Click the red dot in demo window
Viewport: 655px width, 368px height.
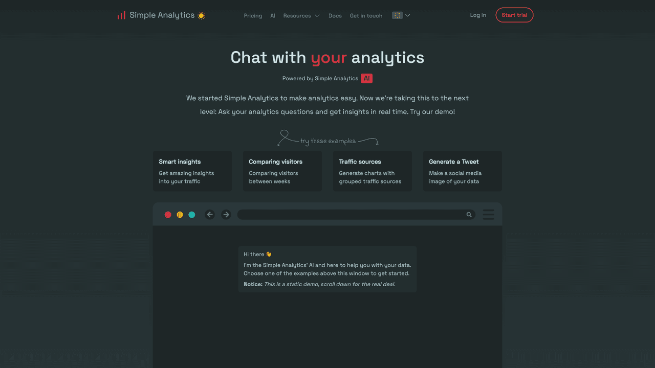coord(168,215)
